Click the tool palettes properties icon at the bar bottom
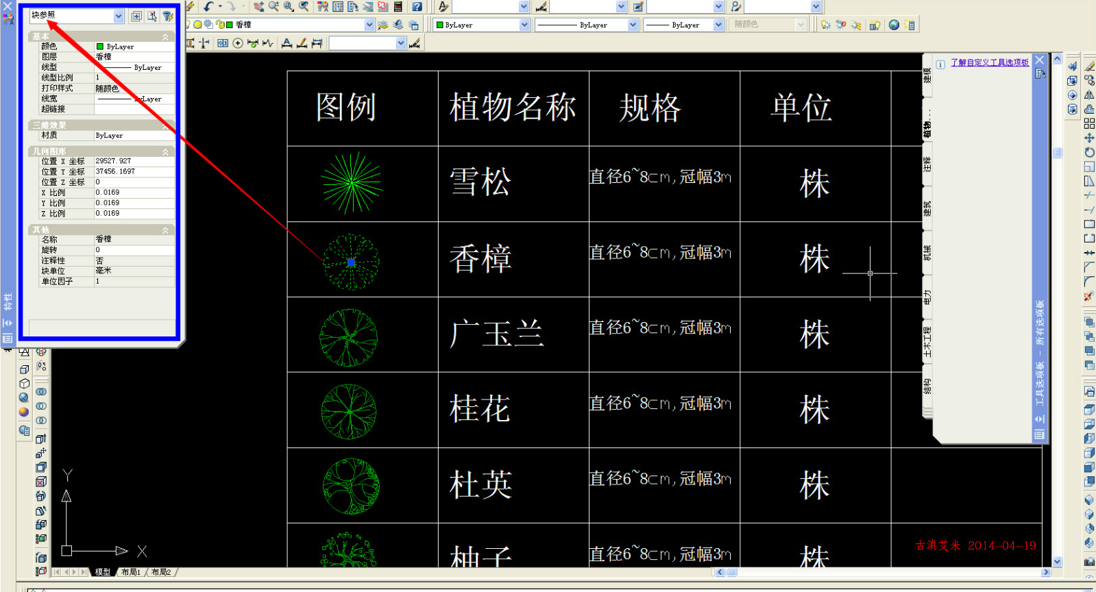Image resolution: width=1096 pixels, height=592 pixels. click(x=1039, y=434)
